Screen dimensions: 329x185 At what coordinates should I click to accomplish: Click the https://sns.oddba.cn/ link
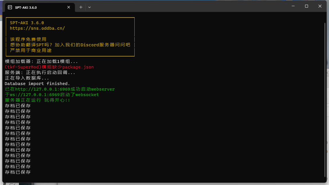coord(37,28)
